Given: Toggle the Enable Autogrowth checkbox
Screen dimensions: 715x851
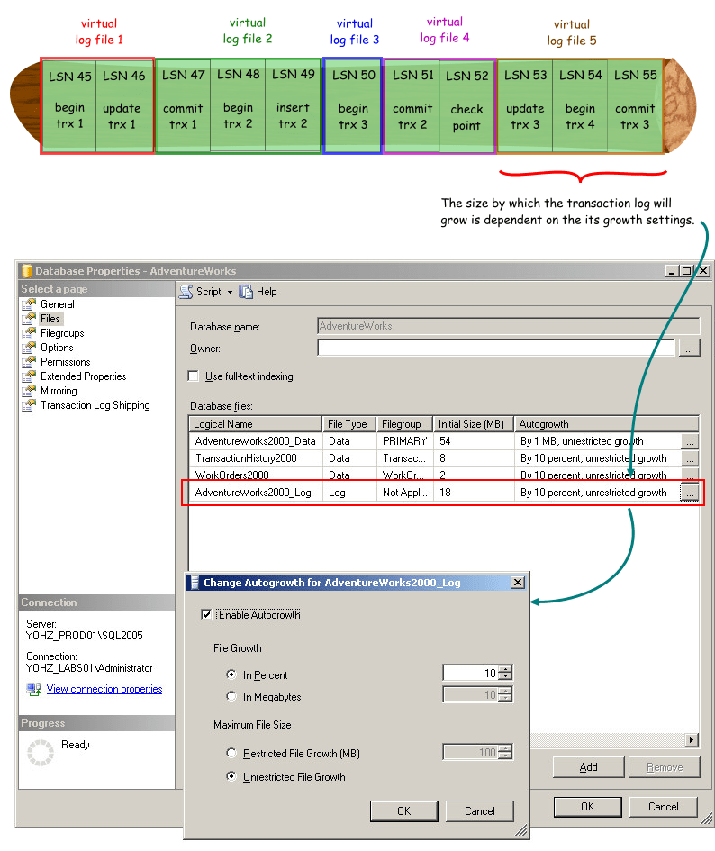Looking at the screenshot, I should [x=206, y=614].
